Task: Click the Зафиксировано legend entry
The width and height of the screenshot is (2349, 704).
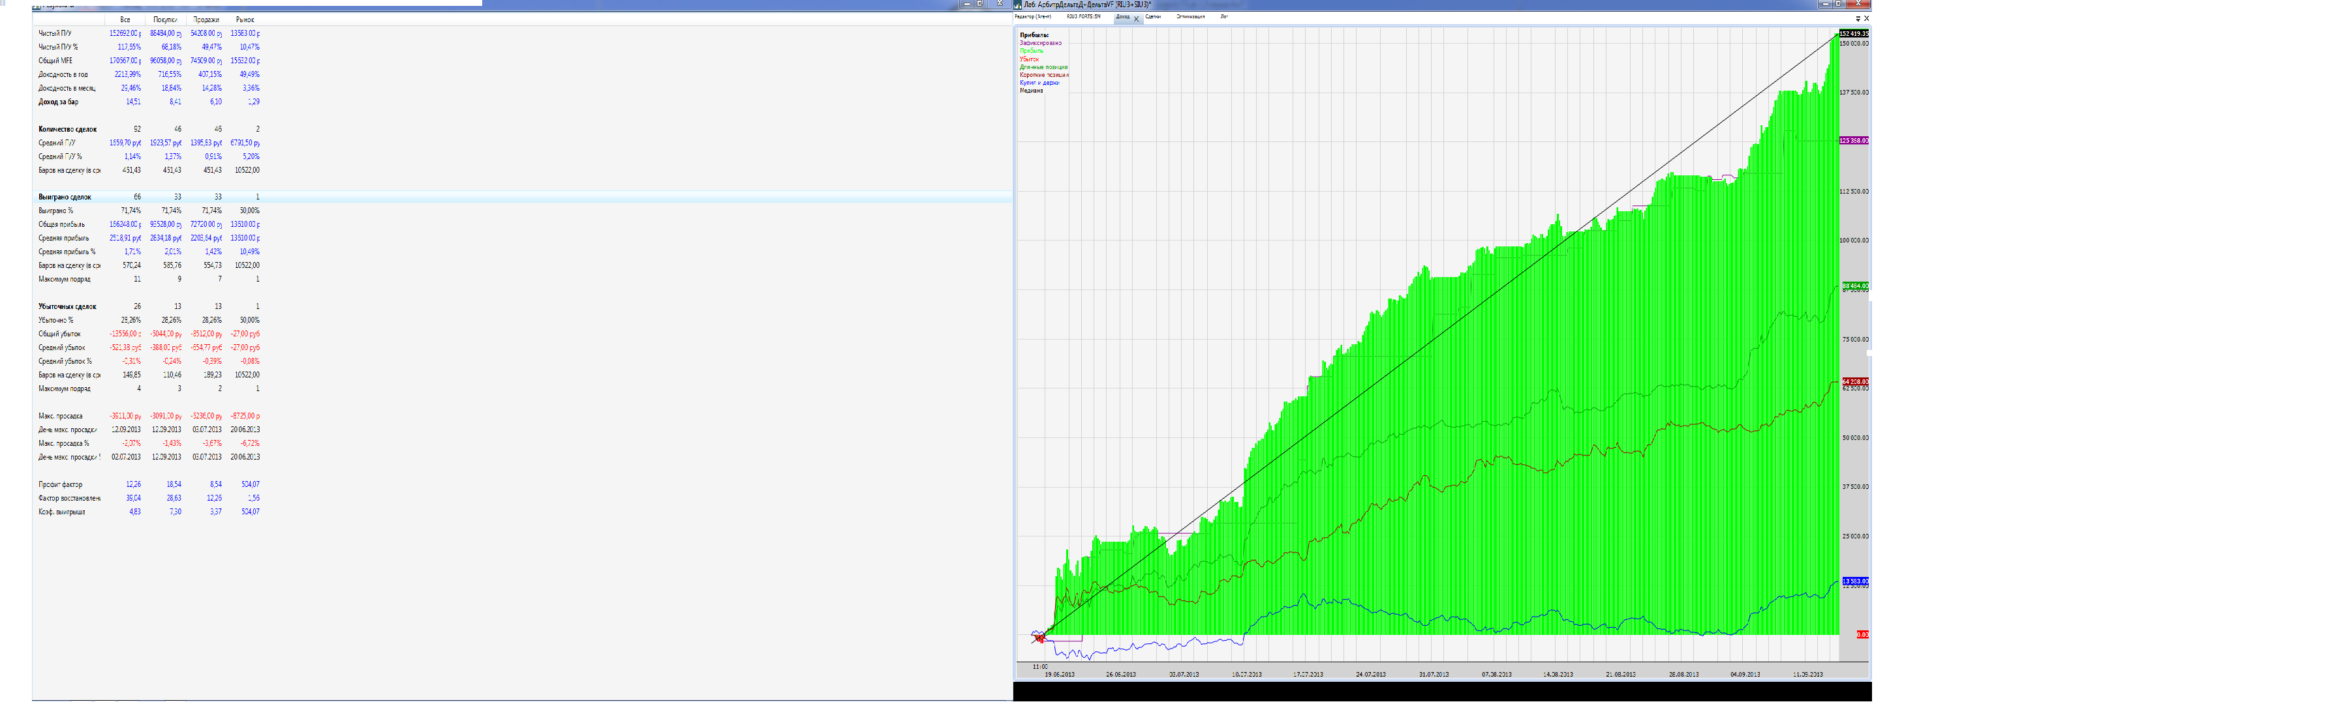Action: click(1039, 43)
